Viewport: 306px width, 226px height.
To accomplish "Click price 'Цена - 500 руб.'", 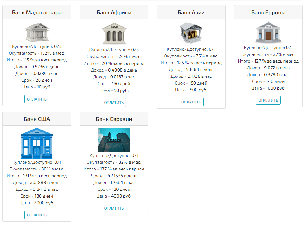I will [x=191, y=90].
